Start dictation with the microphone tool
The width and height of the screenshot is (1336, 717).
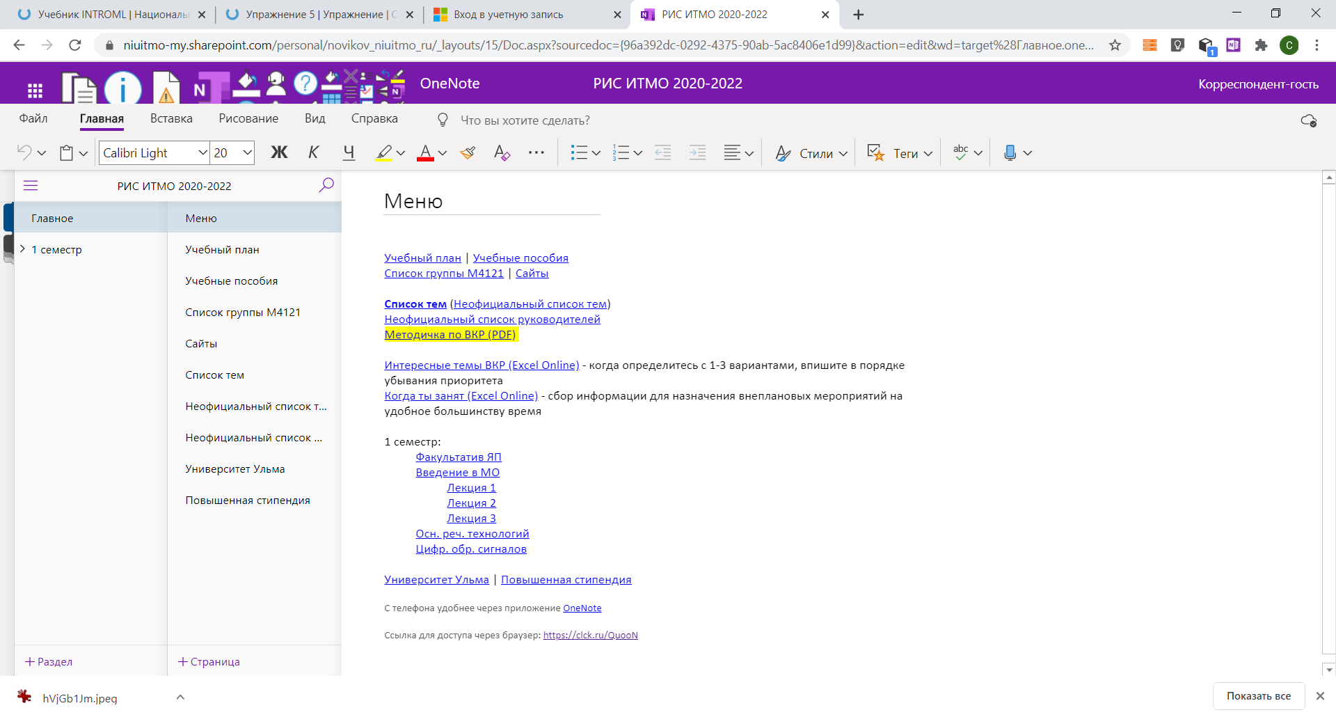click(1011, 152)
